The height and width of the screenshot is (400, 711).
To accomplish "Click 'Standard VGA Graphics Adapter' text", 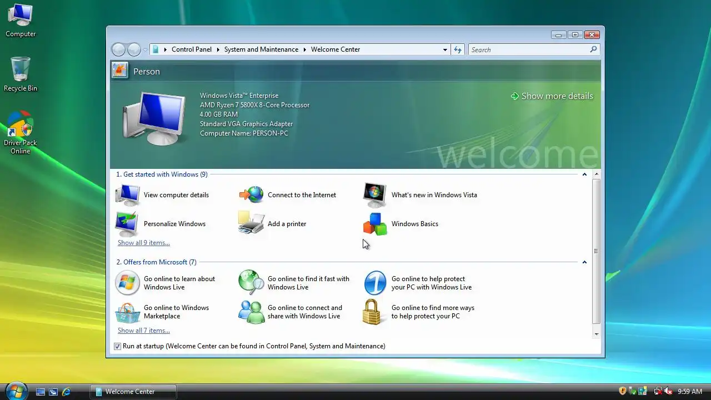I will [247, 124].
